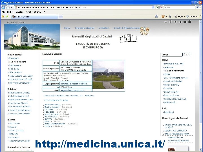Open the Modifica menu
The image size is (203, 152).
[10, 12]
